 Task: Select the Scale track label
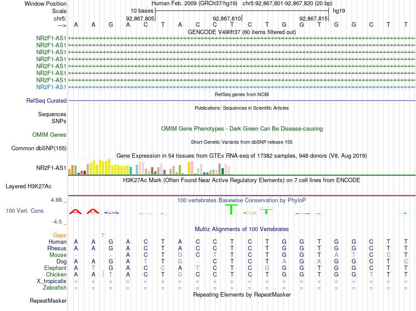(x=59, y=11)
